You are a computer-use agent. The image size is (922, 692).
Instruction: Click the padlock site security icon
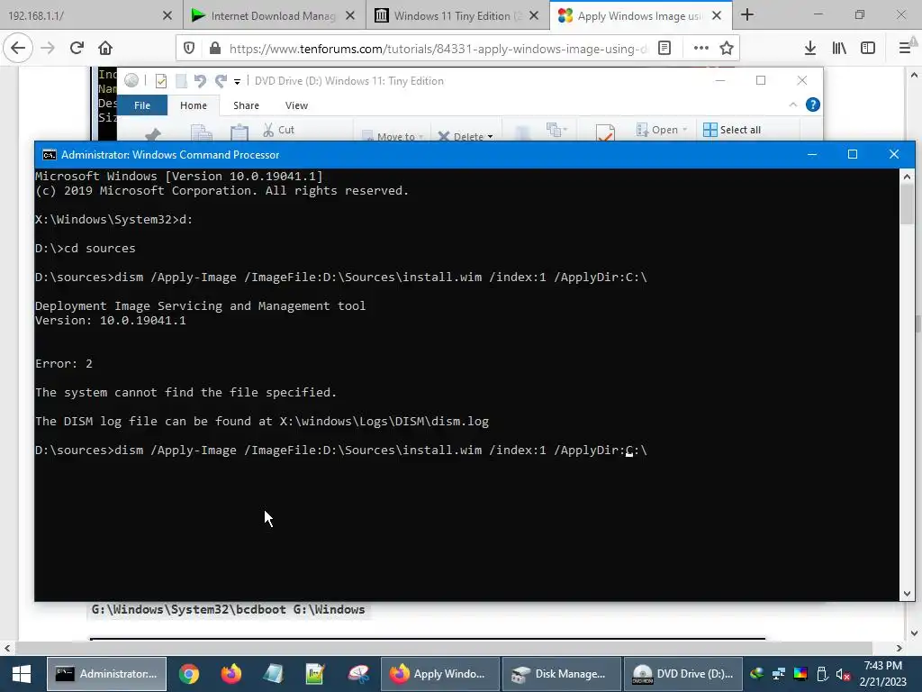[215, 49]
